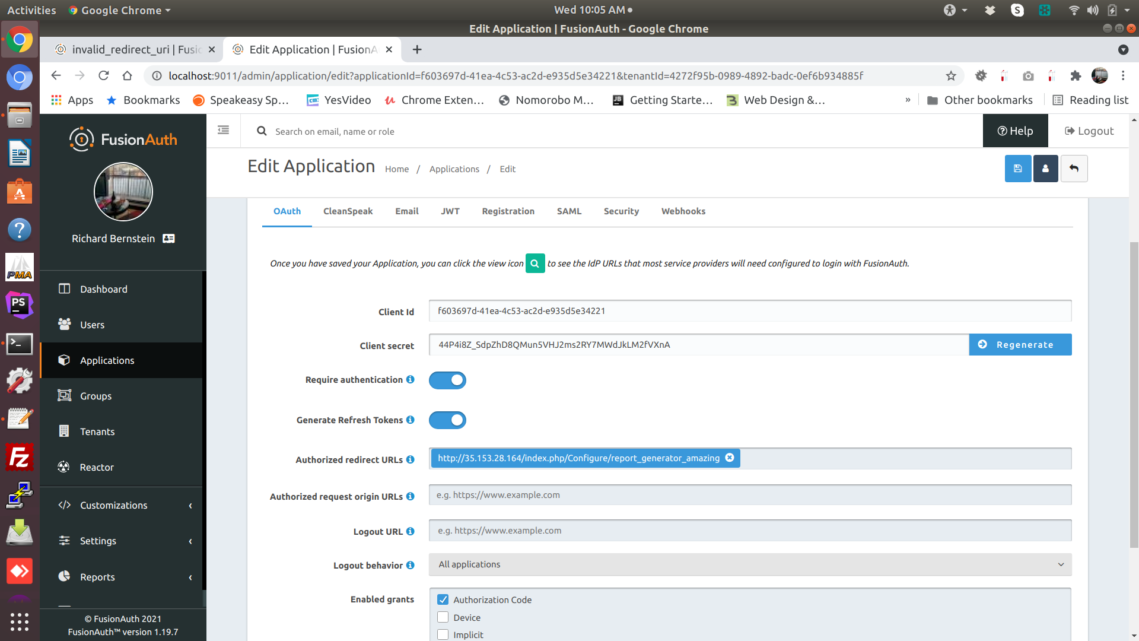Viewport: 1139px width, 641px height.
Task: Click info icon beside Logout behavior
Action: click(x=410, y=565)
